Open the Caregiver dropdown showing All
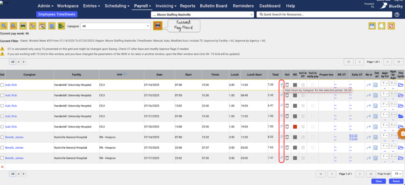Screen dimensions: 405x185 pos(115,26)
